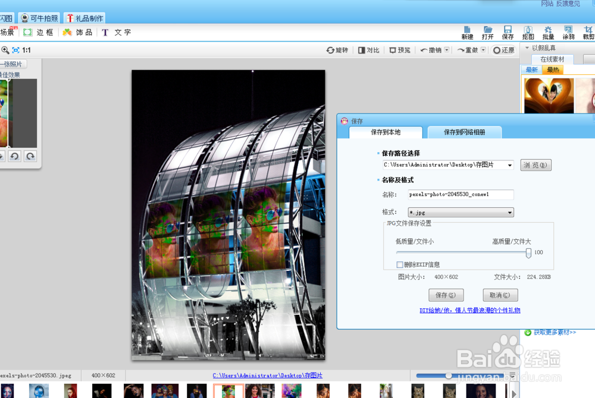Click the 名称 filename input field
Image resolution: width=595 pixels, height=398 pixels.
point(460,194)
